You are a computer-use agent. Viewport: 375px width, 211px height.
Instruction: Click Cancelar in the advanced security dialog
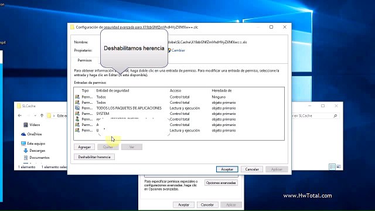click(x=252, y=169)
